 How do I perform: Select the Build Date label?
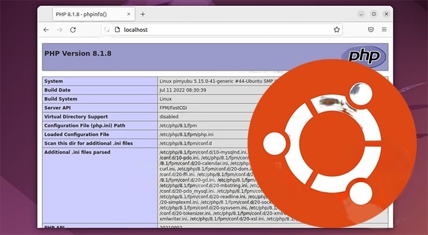point(58,90)
